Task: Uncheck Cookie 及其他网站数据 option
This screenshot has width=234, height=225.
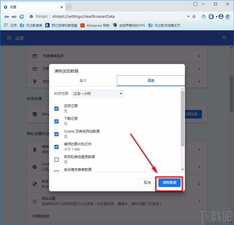Action: (56, 134)
